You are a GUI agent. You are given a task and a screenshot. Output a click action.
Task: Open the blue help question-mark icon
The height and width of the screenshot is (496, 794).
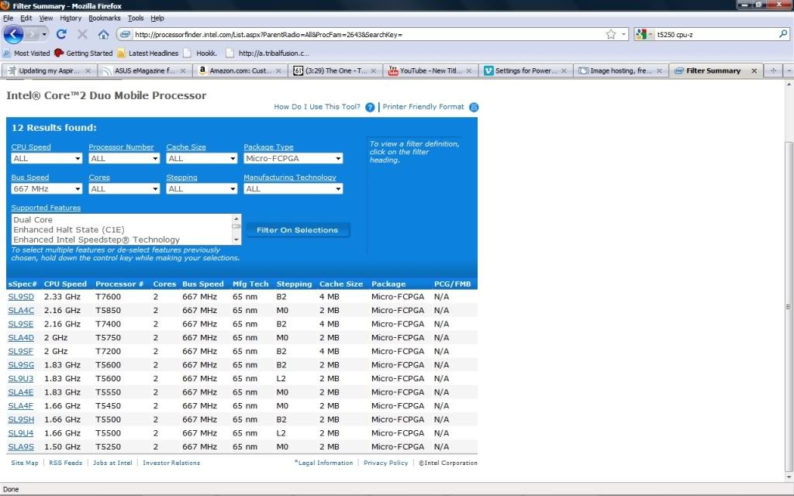click(x=370, y=107)
